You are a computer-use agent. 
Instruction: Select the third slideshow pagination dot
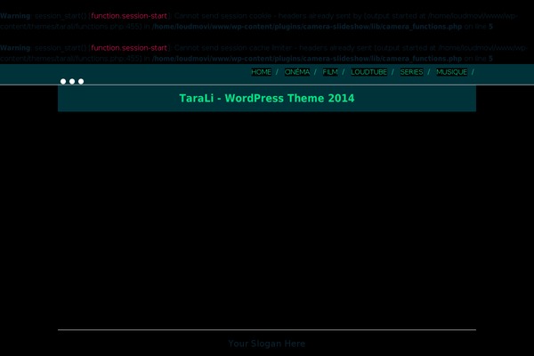[81, 81]
